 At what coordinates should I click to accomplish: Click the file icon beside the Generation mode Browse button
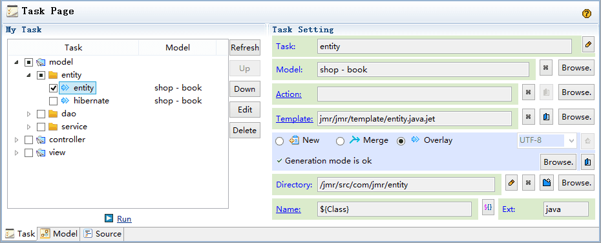coord(587,162)
